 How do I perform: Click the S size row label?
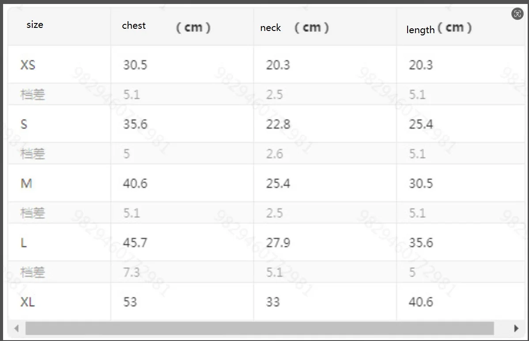click(x=24, y=124)
